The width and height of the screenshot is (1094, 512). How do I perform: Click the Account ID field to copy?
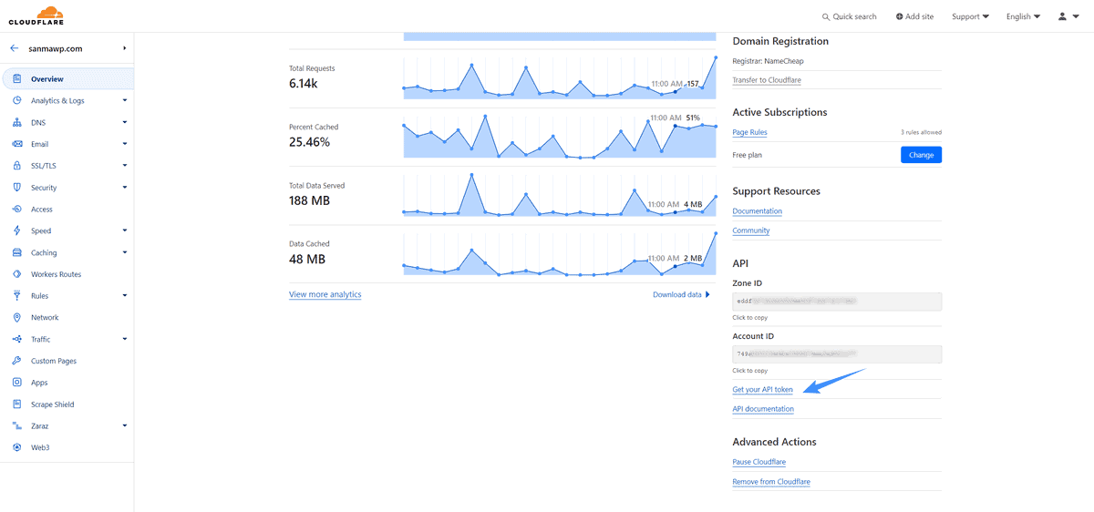pos(837,353)
